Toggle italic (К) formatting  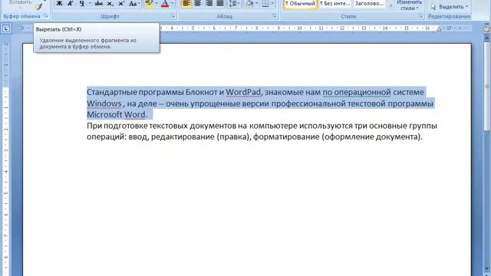pos(70,4)
